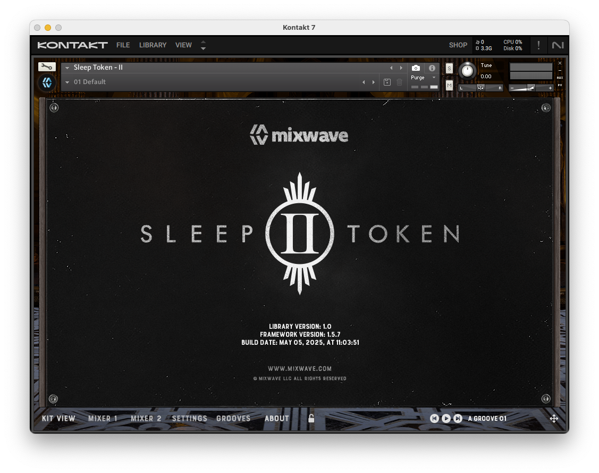Expand the Purge dropdown menu

[x=434, y=77]
